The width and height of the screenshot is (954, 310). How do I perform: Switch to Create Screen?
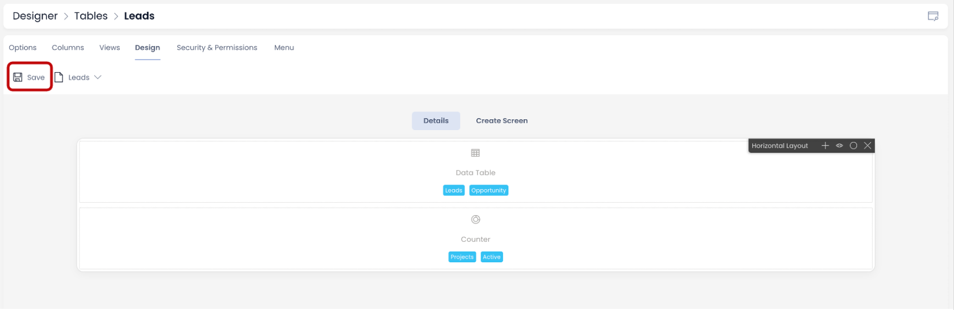[502, 121]
